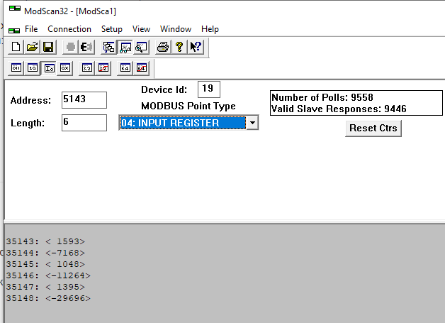
Task: Save with the floppy disk icon
Action: point(48,47)
